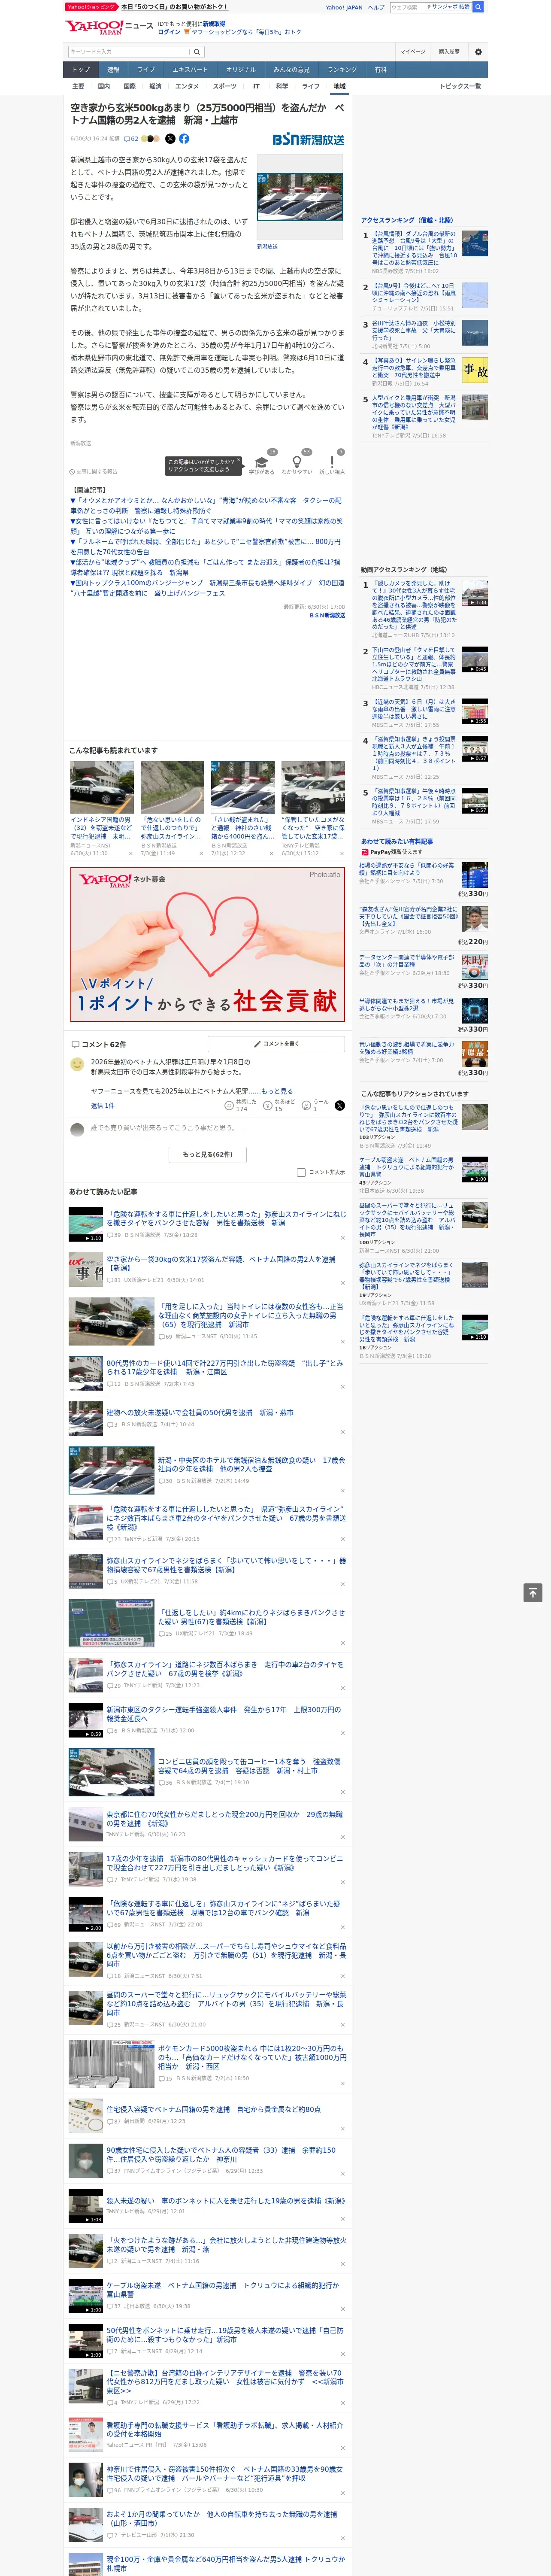Click the マイページ link

click(412, 52)
